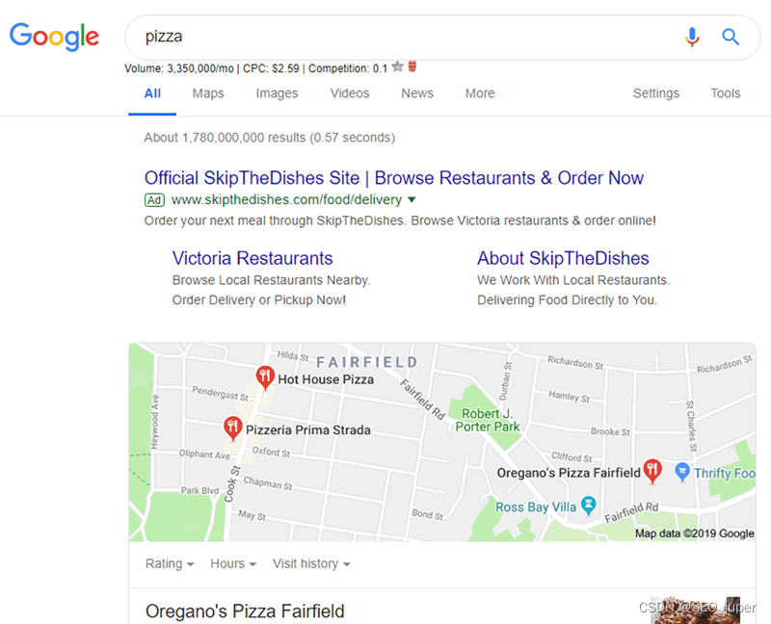Click the Ross Bay Villa marker
This screenshot has width=771, height=624.
[589, 506]
